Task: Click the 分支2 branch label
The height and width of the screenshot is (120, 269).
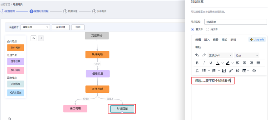Action: [110, 99]
